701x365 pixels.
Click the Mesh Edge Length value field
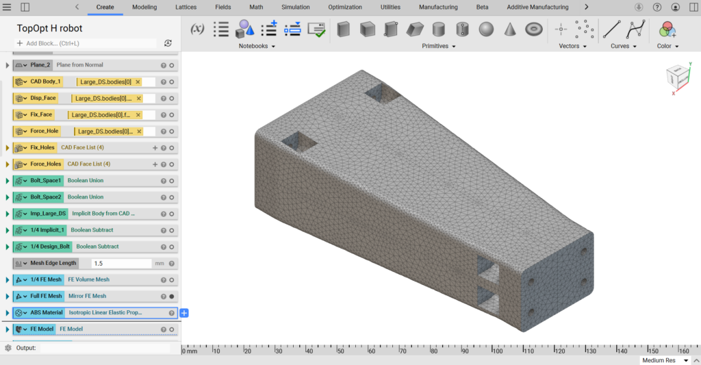point(120,264)
